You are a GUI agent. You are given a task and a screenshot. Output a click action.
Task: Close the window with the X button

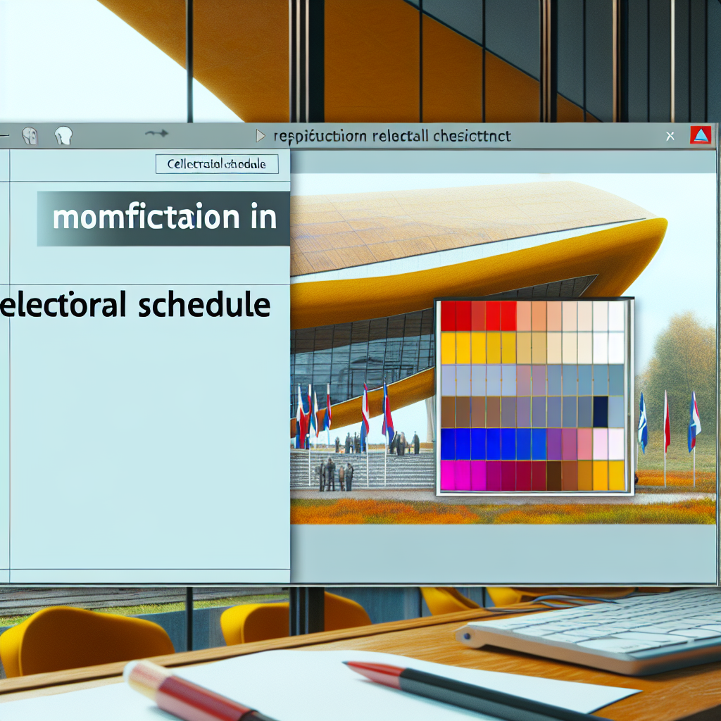click(x=670, y=136)
